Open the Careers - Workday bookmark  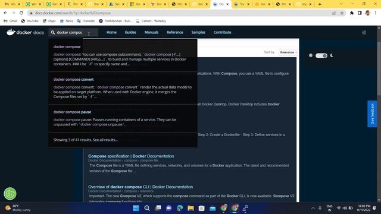coord(151,21)
